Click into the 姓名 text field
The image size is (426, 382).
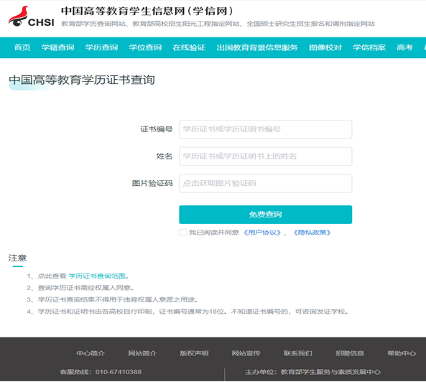(x=265, y=157)
